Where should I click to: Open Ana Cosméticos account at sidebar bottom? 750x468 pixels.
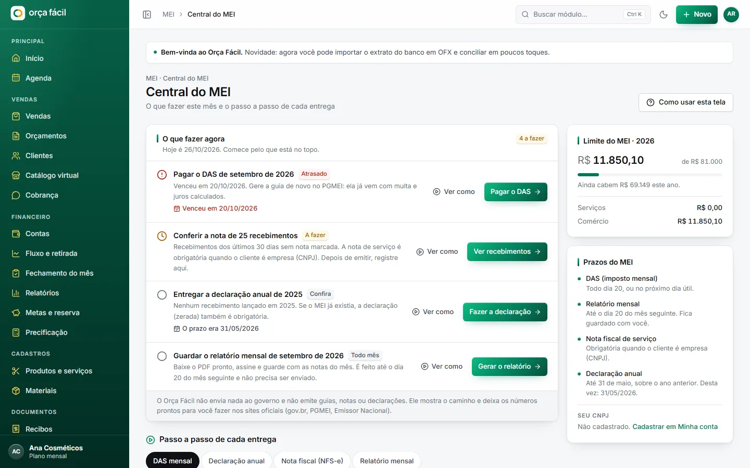pyautogui.click(x=65, y=451)
